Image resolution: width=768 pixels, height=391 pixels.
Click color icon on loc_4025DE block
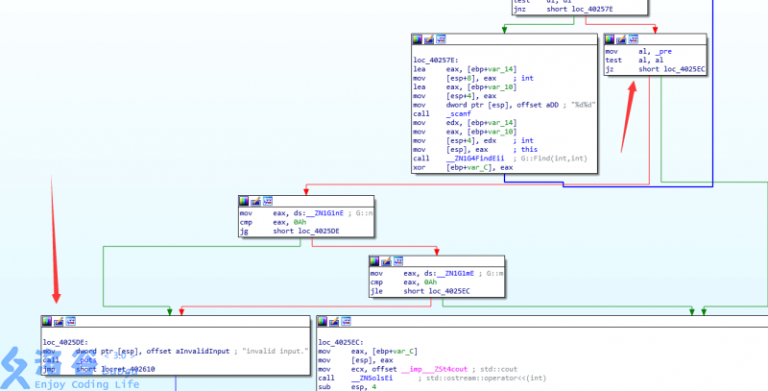(x=48, y=320)
